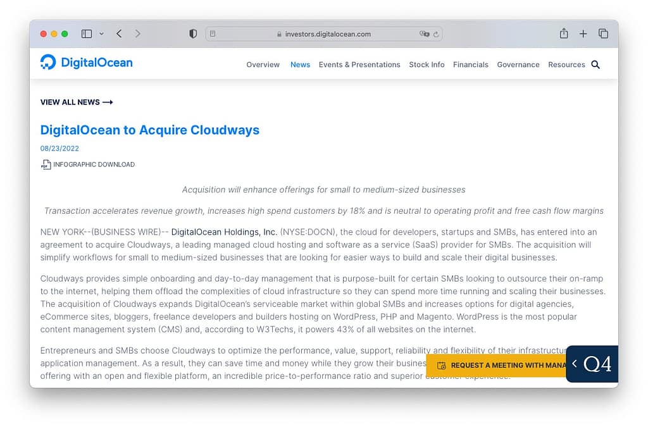Open the Financials navigation dropdown

click(471, 65)
